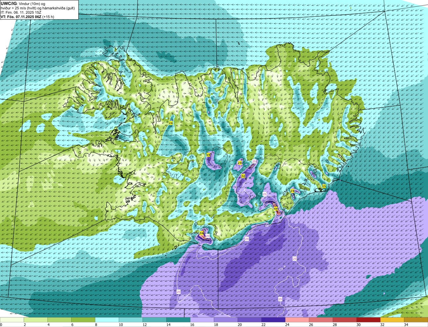Click the pale cream 0–2 legend swatch
The image size is (428, 327).
click(x=12, y=320)
